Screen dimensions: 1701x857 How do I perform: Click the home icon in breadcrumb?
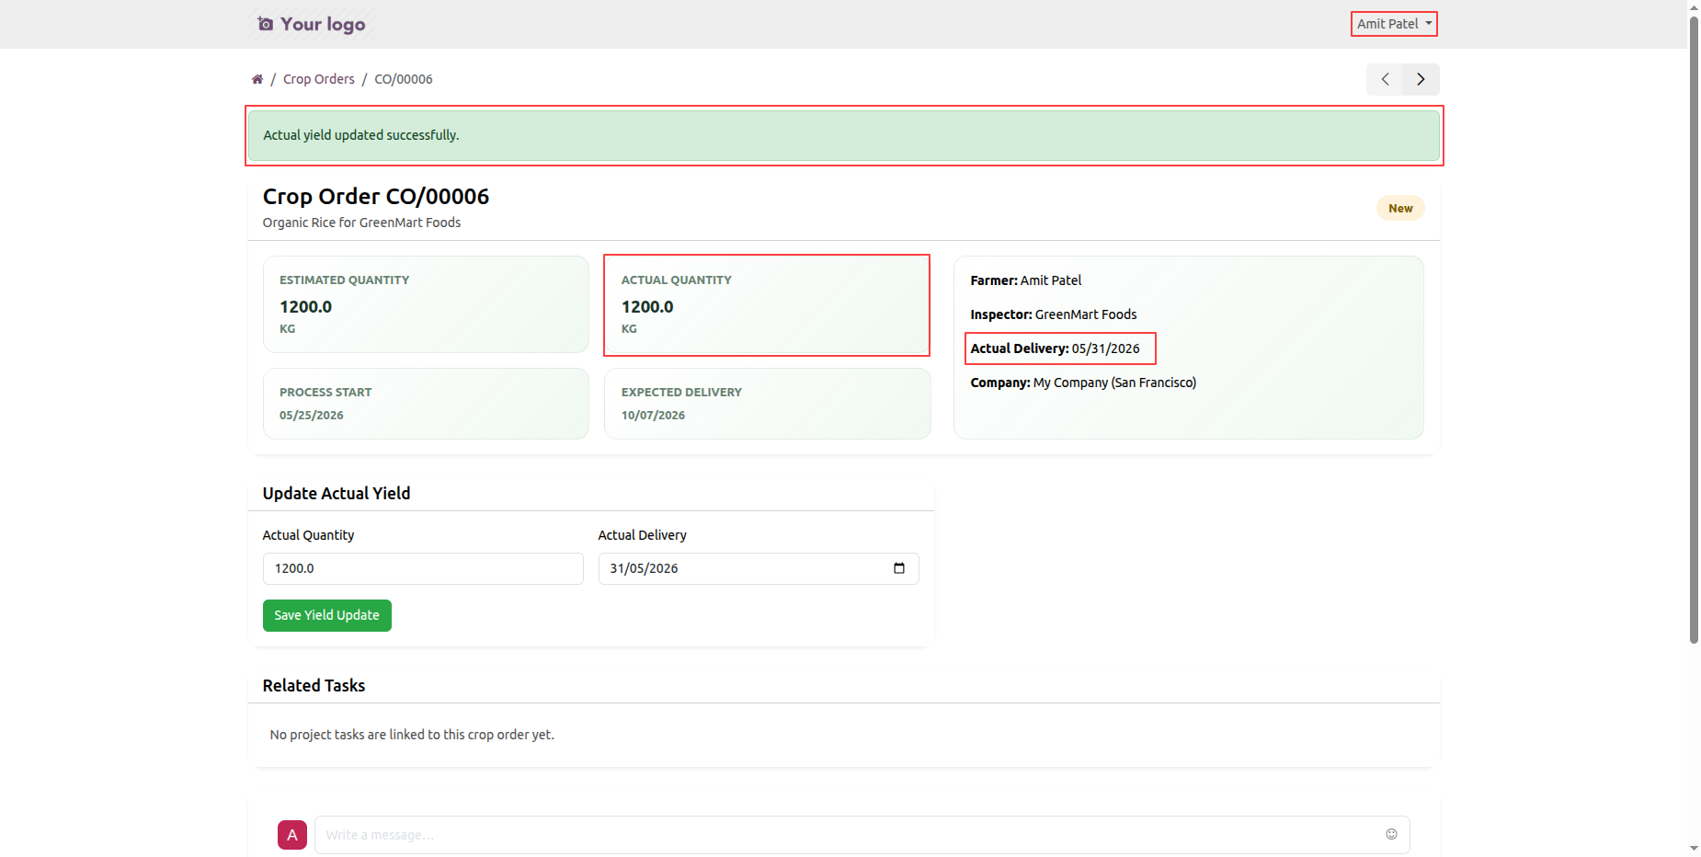(257, 79)
